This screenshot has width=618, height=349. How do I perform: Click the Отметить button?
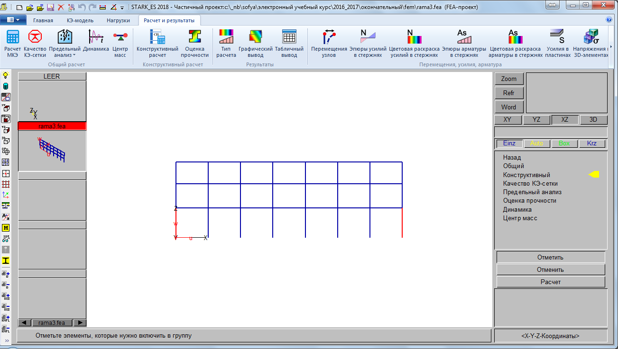point(551,257)
